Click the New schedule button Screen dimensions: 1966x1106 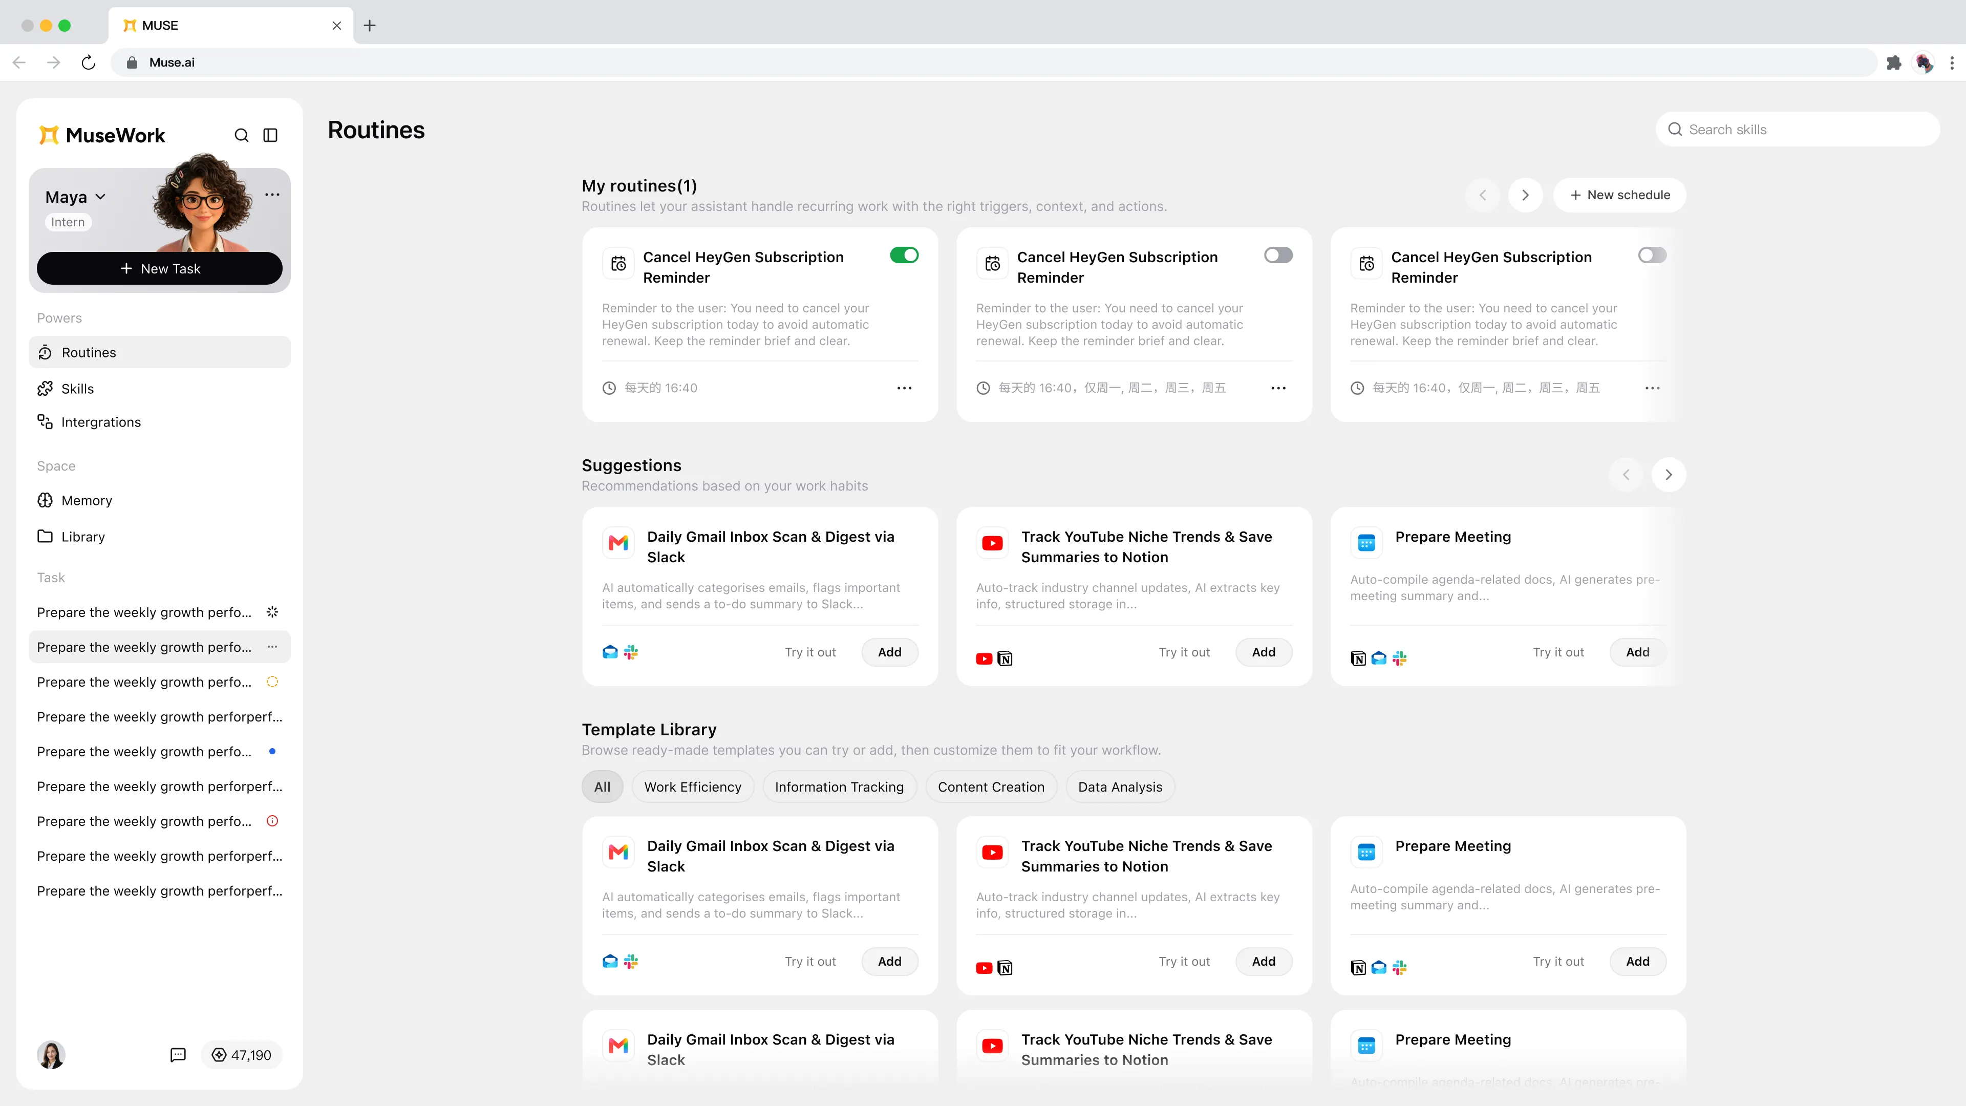point(1619,195)
